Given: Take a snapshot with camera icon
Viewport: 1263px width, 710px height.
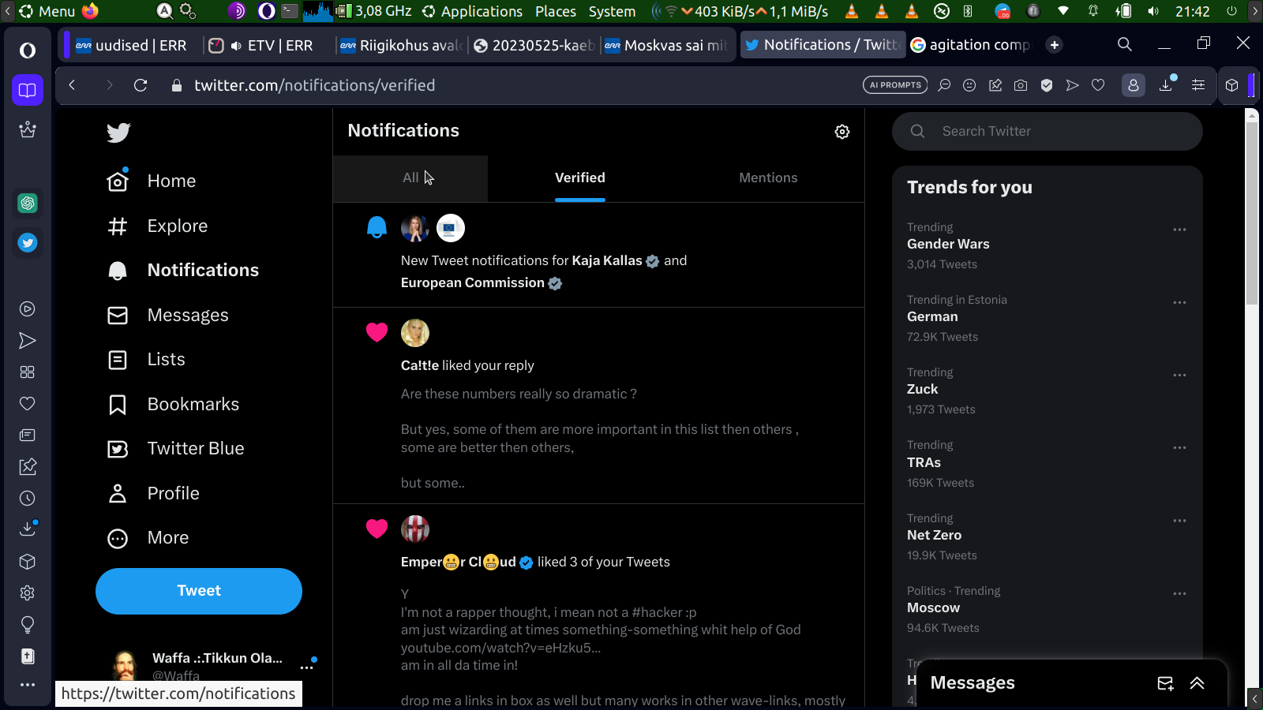Looking at the screenshot, I should pyautogui.click(x=1021, y=85).
